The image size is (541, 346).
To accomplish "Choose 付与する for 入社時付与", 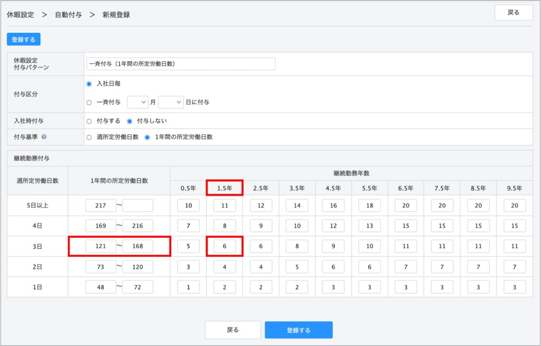I will pos(89,121).
